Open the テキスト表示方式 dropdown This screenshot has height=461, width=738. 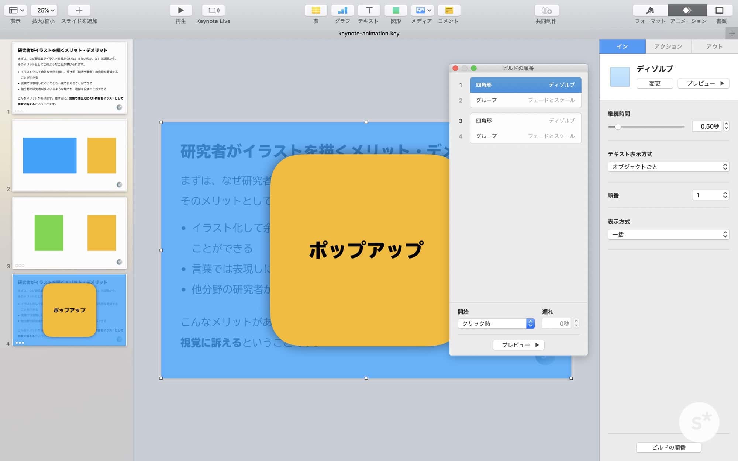668,167
